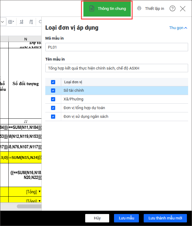Uncheck the Sở tài chính checkbox
This screenshot has width=192, height=226.
point(53,91)
